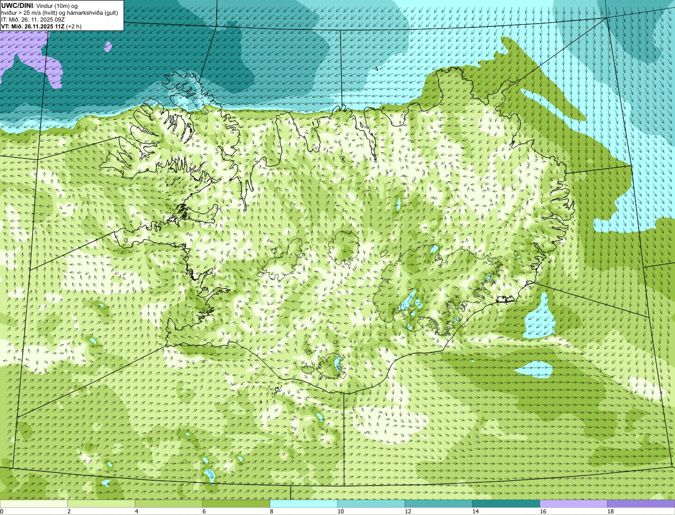This screenshot has height=515, width=675.
Task: Select the purple above-18 m/s legend swatch
Action: click(641, 503)
